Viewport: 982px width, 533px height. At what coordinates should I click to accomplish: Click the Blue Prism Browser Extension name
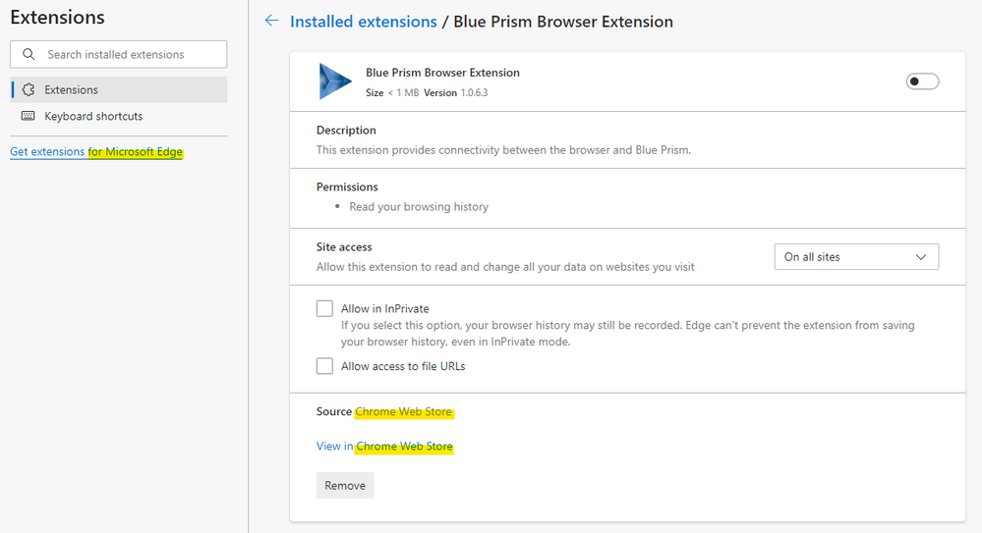click(x=442, y=73)
